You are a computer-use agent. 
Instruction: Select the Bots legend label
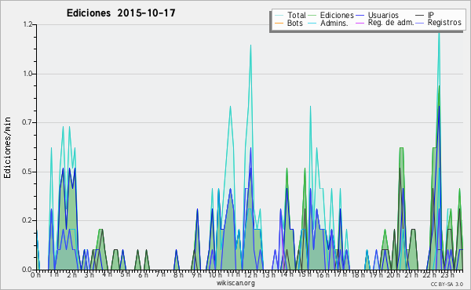point(295,23)
